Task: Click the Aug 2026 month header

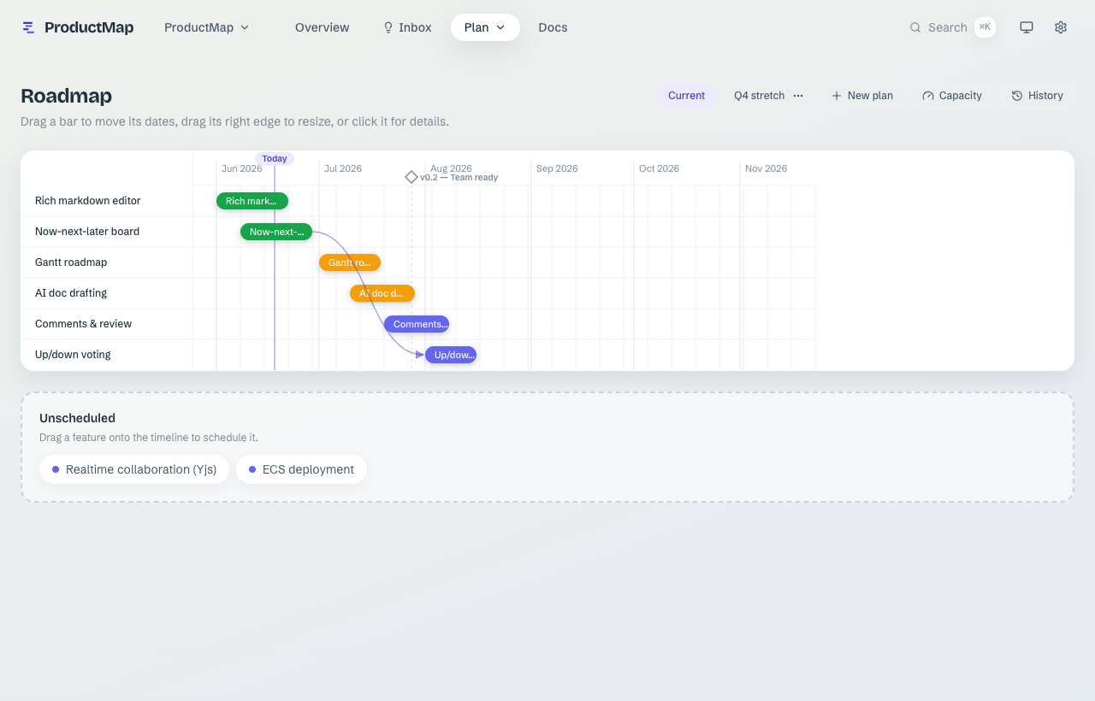Action: pos(451,168)
